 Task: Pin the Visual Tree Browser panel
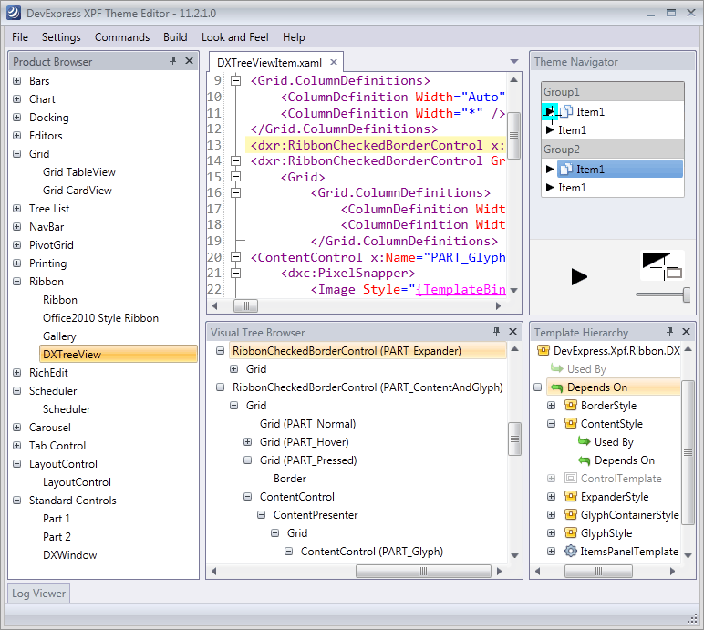pos(496,331)
